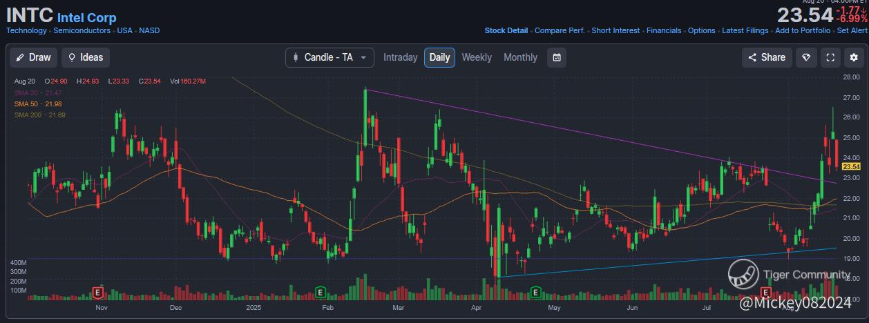Image resolution: width=869 pixels, height=323 pixels.
Task: Click the H24.93 high value
Action: point(88,81)
